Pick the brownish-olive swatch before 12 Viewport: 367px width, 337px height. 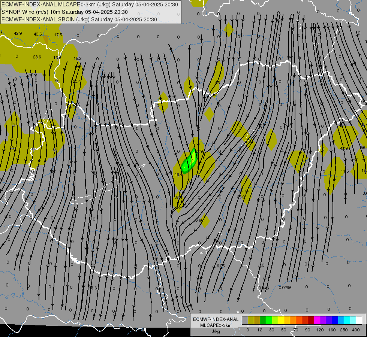(257, 320)
